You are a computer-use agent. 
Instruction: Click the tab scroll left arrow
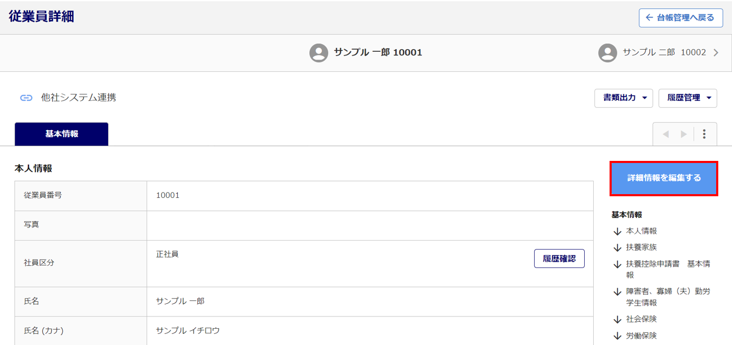tap(666, 135)
